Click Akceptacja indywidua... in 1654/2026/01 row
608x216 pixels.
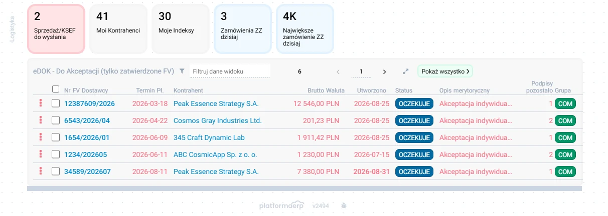click(x=476, y=137)
